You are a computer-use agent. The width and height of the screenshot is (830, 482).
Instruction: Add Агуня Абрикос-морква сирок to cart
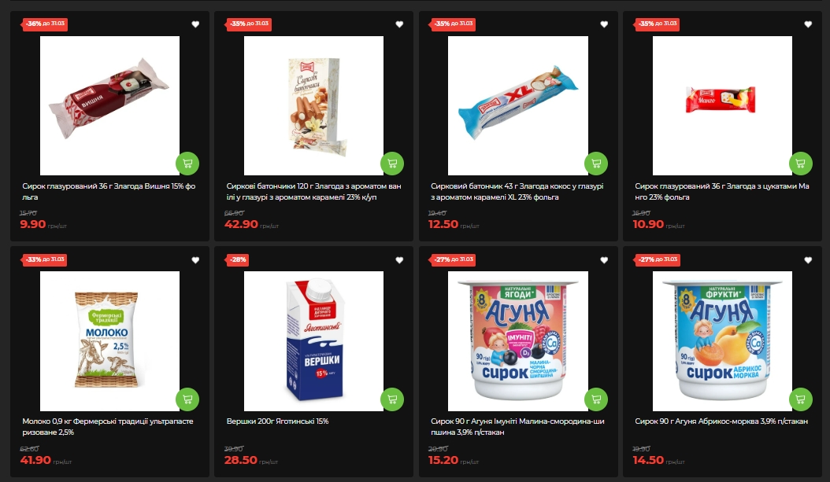pyautogui.click(x=800, y=399)
